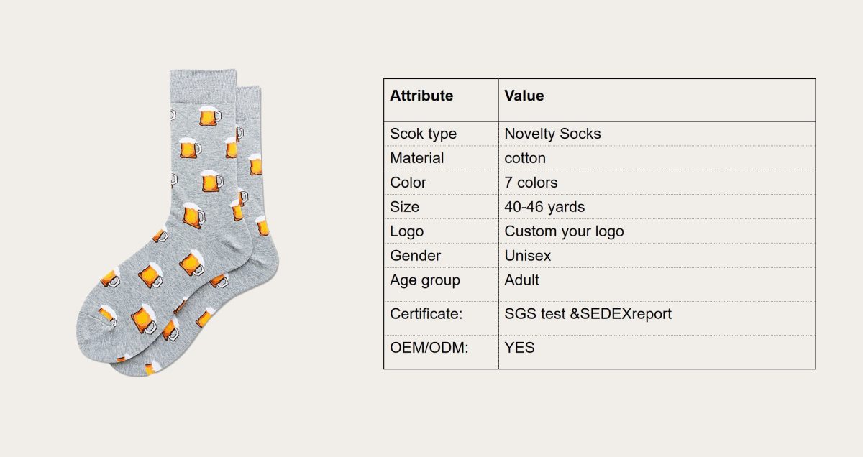Click the "Value" column header

(x=524, y=96)
